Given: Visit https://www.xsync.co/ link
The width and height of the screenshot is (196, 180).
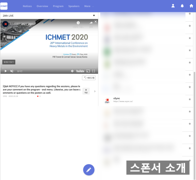Looking at the screenshot, I should coord(123,101).
